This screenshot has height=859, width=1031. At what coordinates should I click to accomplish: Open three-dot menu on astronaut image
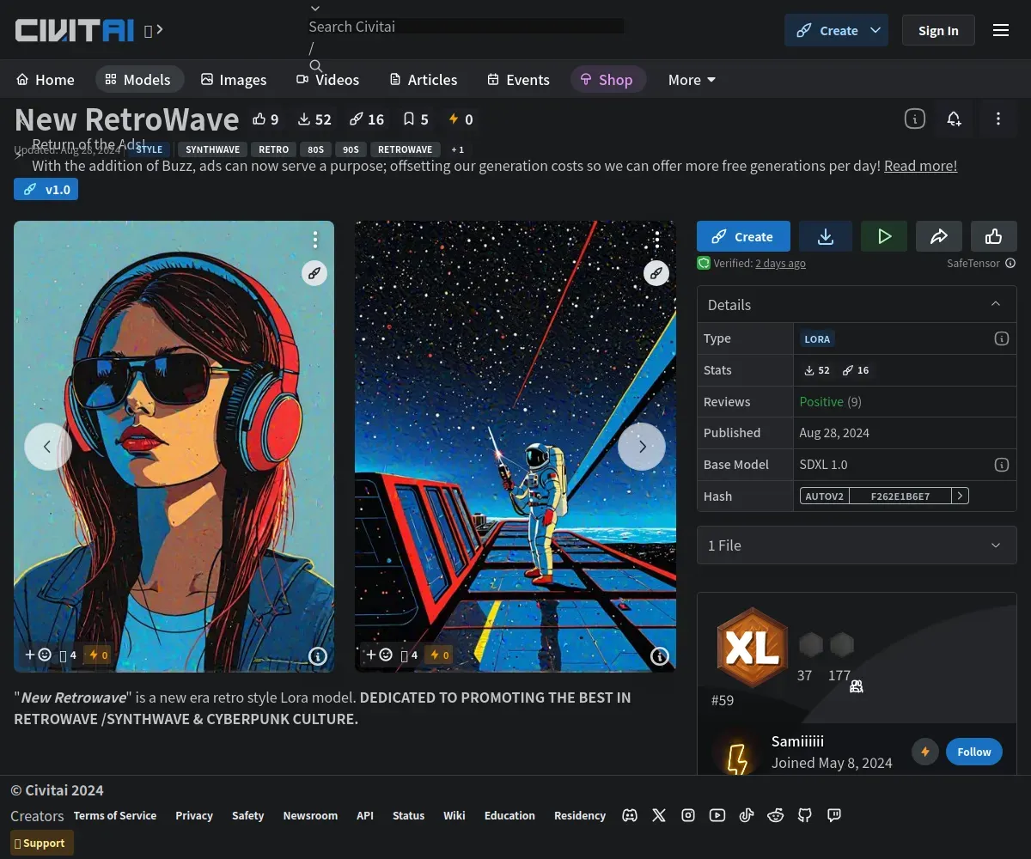[x=657, y=239]
